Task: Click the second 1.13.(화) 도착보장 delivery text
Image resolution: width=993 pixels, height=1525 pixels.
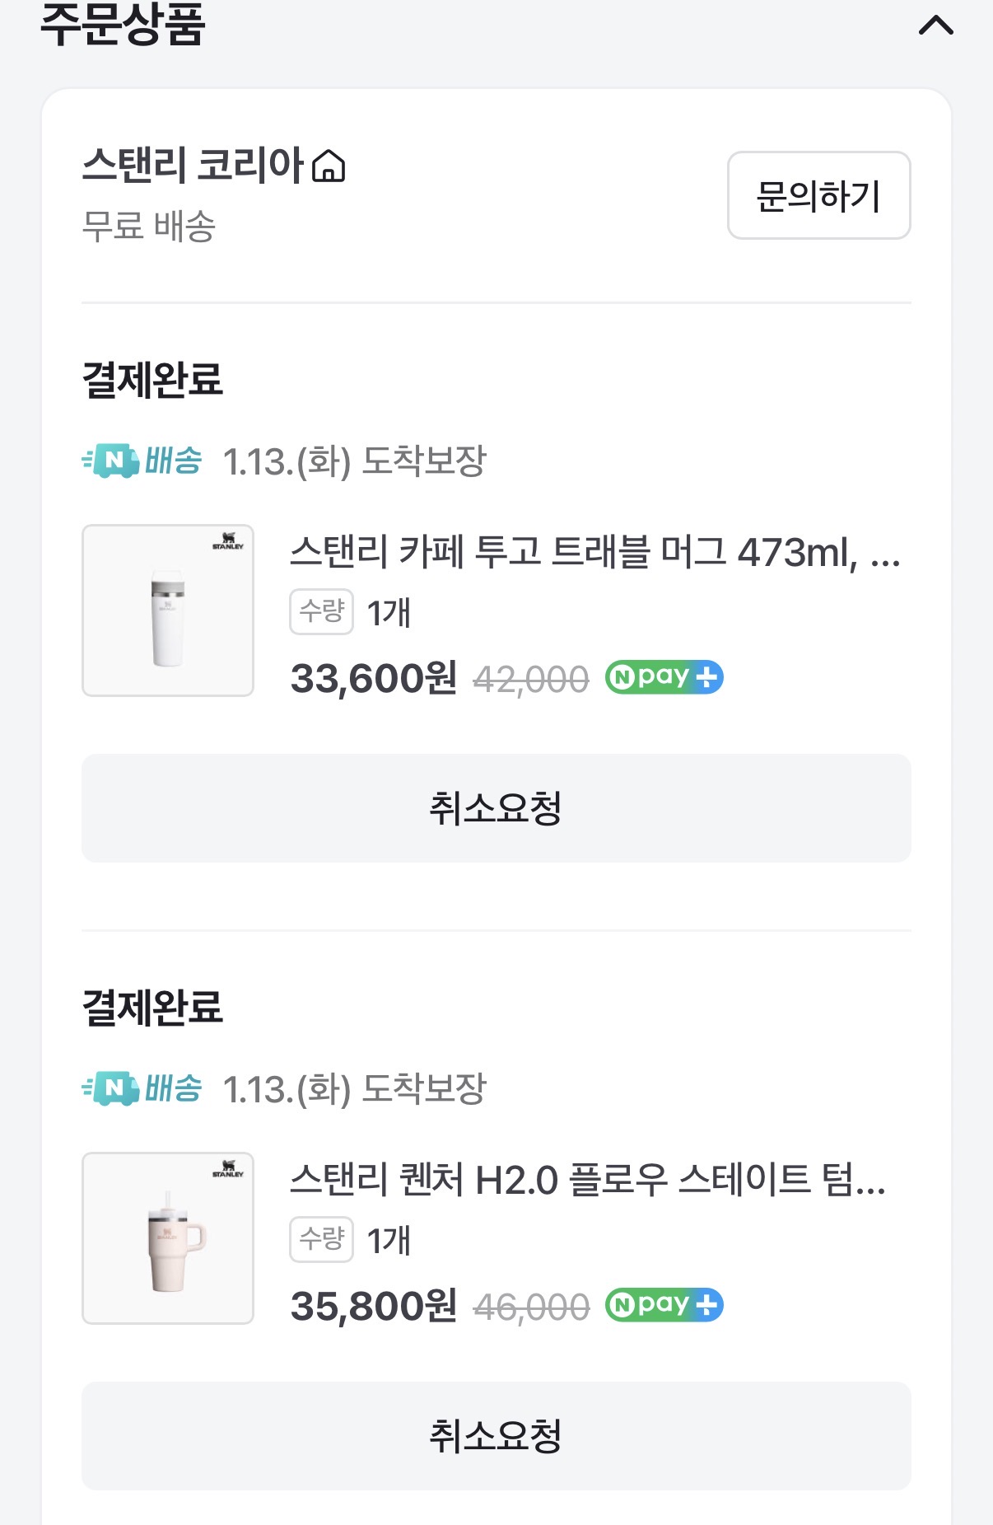Action: pyautogui.click(x=354, y=1089)
